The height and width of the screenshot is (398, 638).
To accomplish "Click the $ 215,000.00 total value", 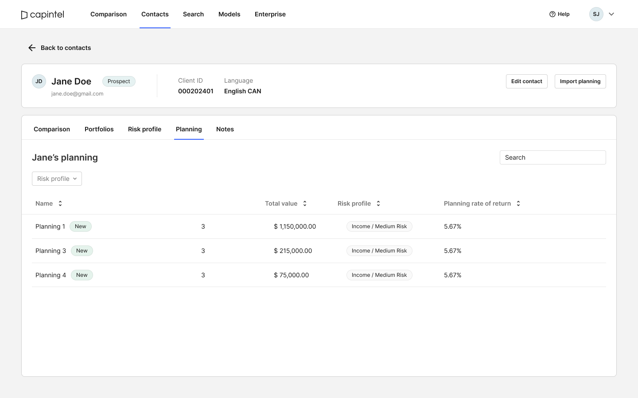I will point(293,251).
